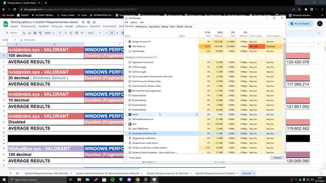Add a new sheet with plus button
Viewport: 326px width, 183px height.
coord(10,173)
